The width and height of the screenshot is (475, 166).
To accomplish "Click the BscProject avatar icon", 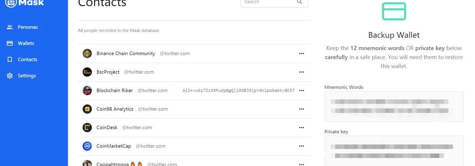I will tap(87, 72).
